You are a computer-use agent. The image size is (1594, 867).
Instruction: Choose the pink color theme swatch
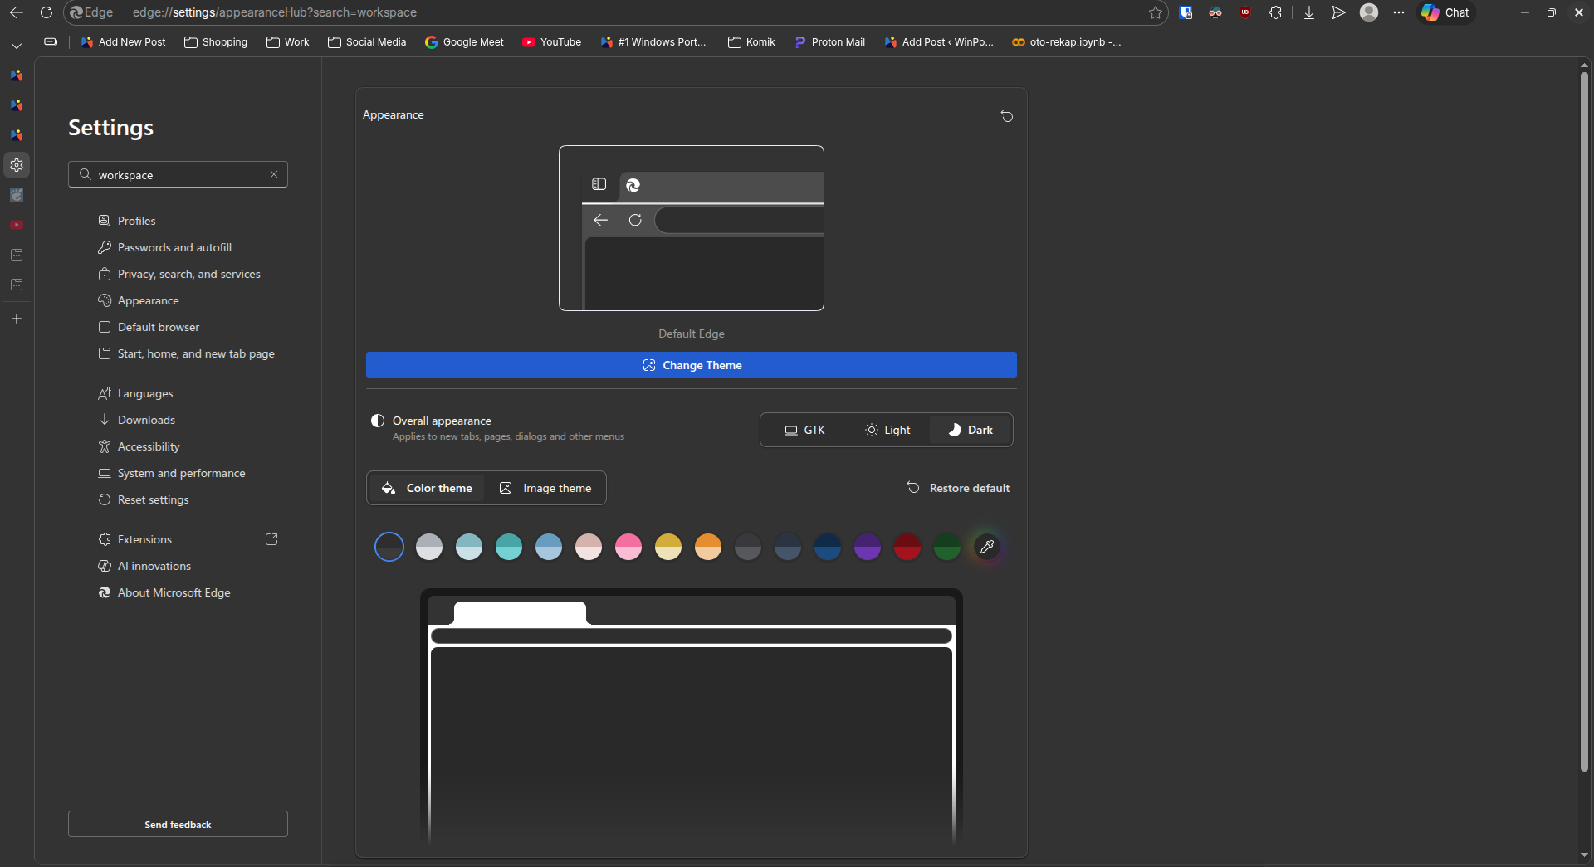[x=628, y=547]
